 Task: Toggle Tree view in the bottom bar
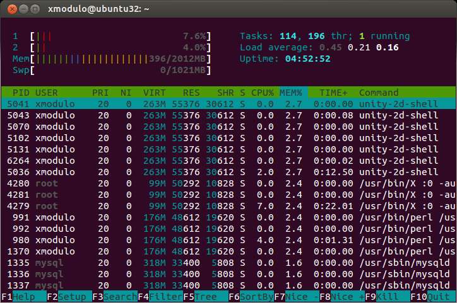(x=206, y=297)
